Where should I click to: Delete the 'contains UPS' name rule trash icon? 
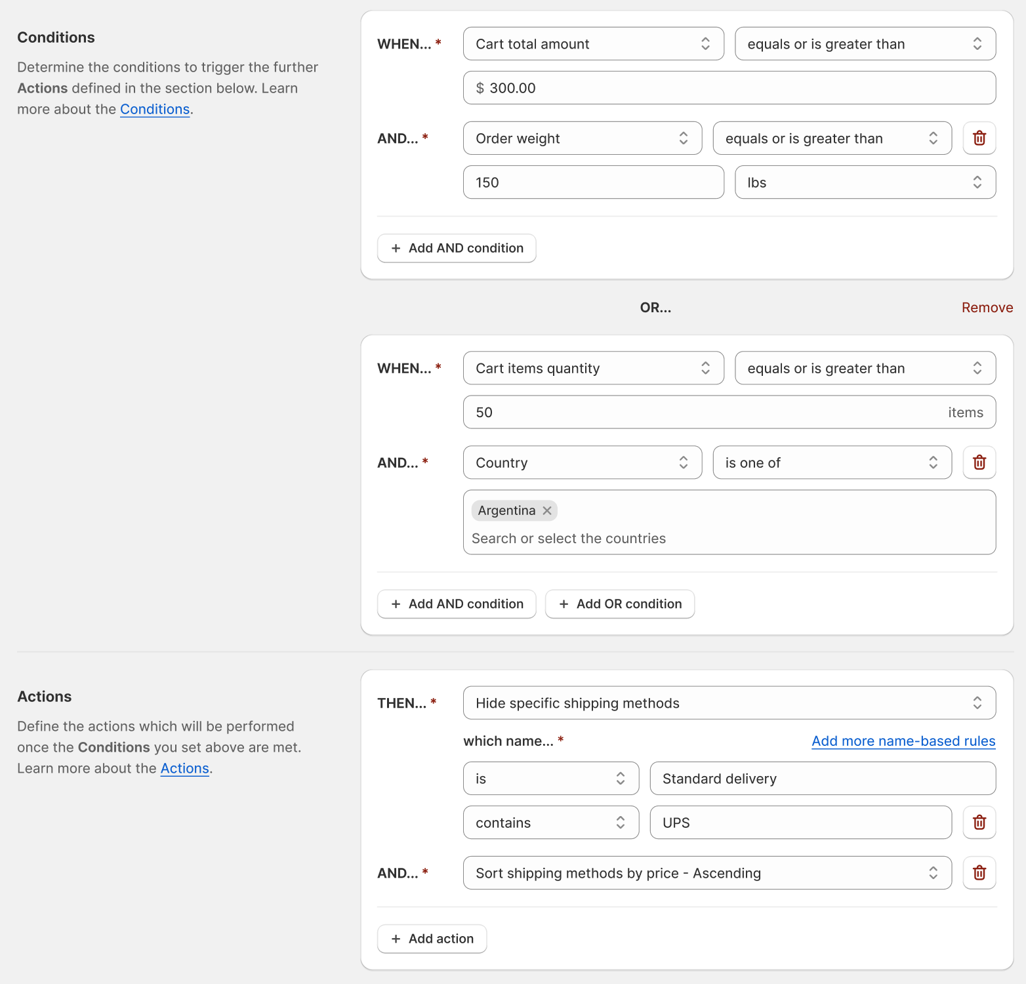pyautogui.click(x=979, y=823)
